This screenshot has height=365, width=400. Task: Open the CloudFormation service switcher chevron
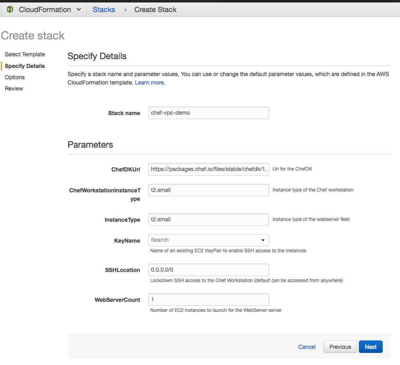pyautogui.click(x=79, y=9)
